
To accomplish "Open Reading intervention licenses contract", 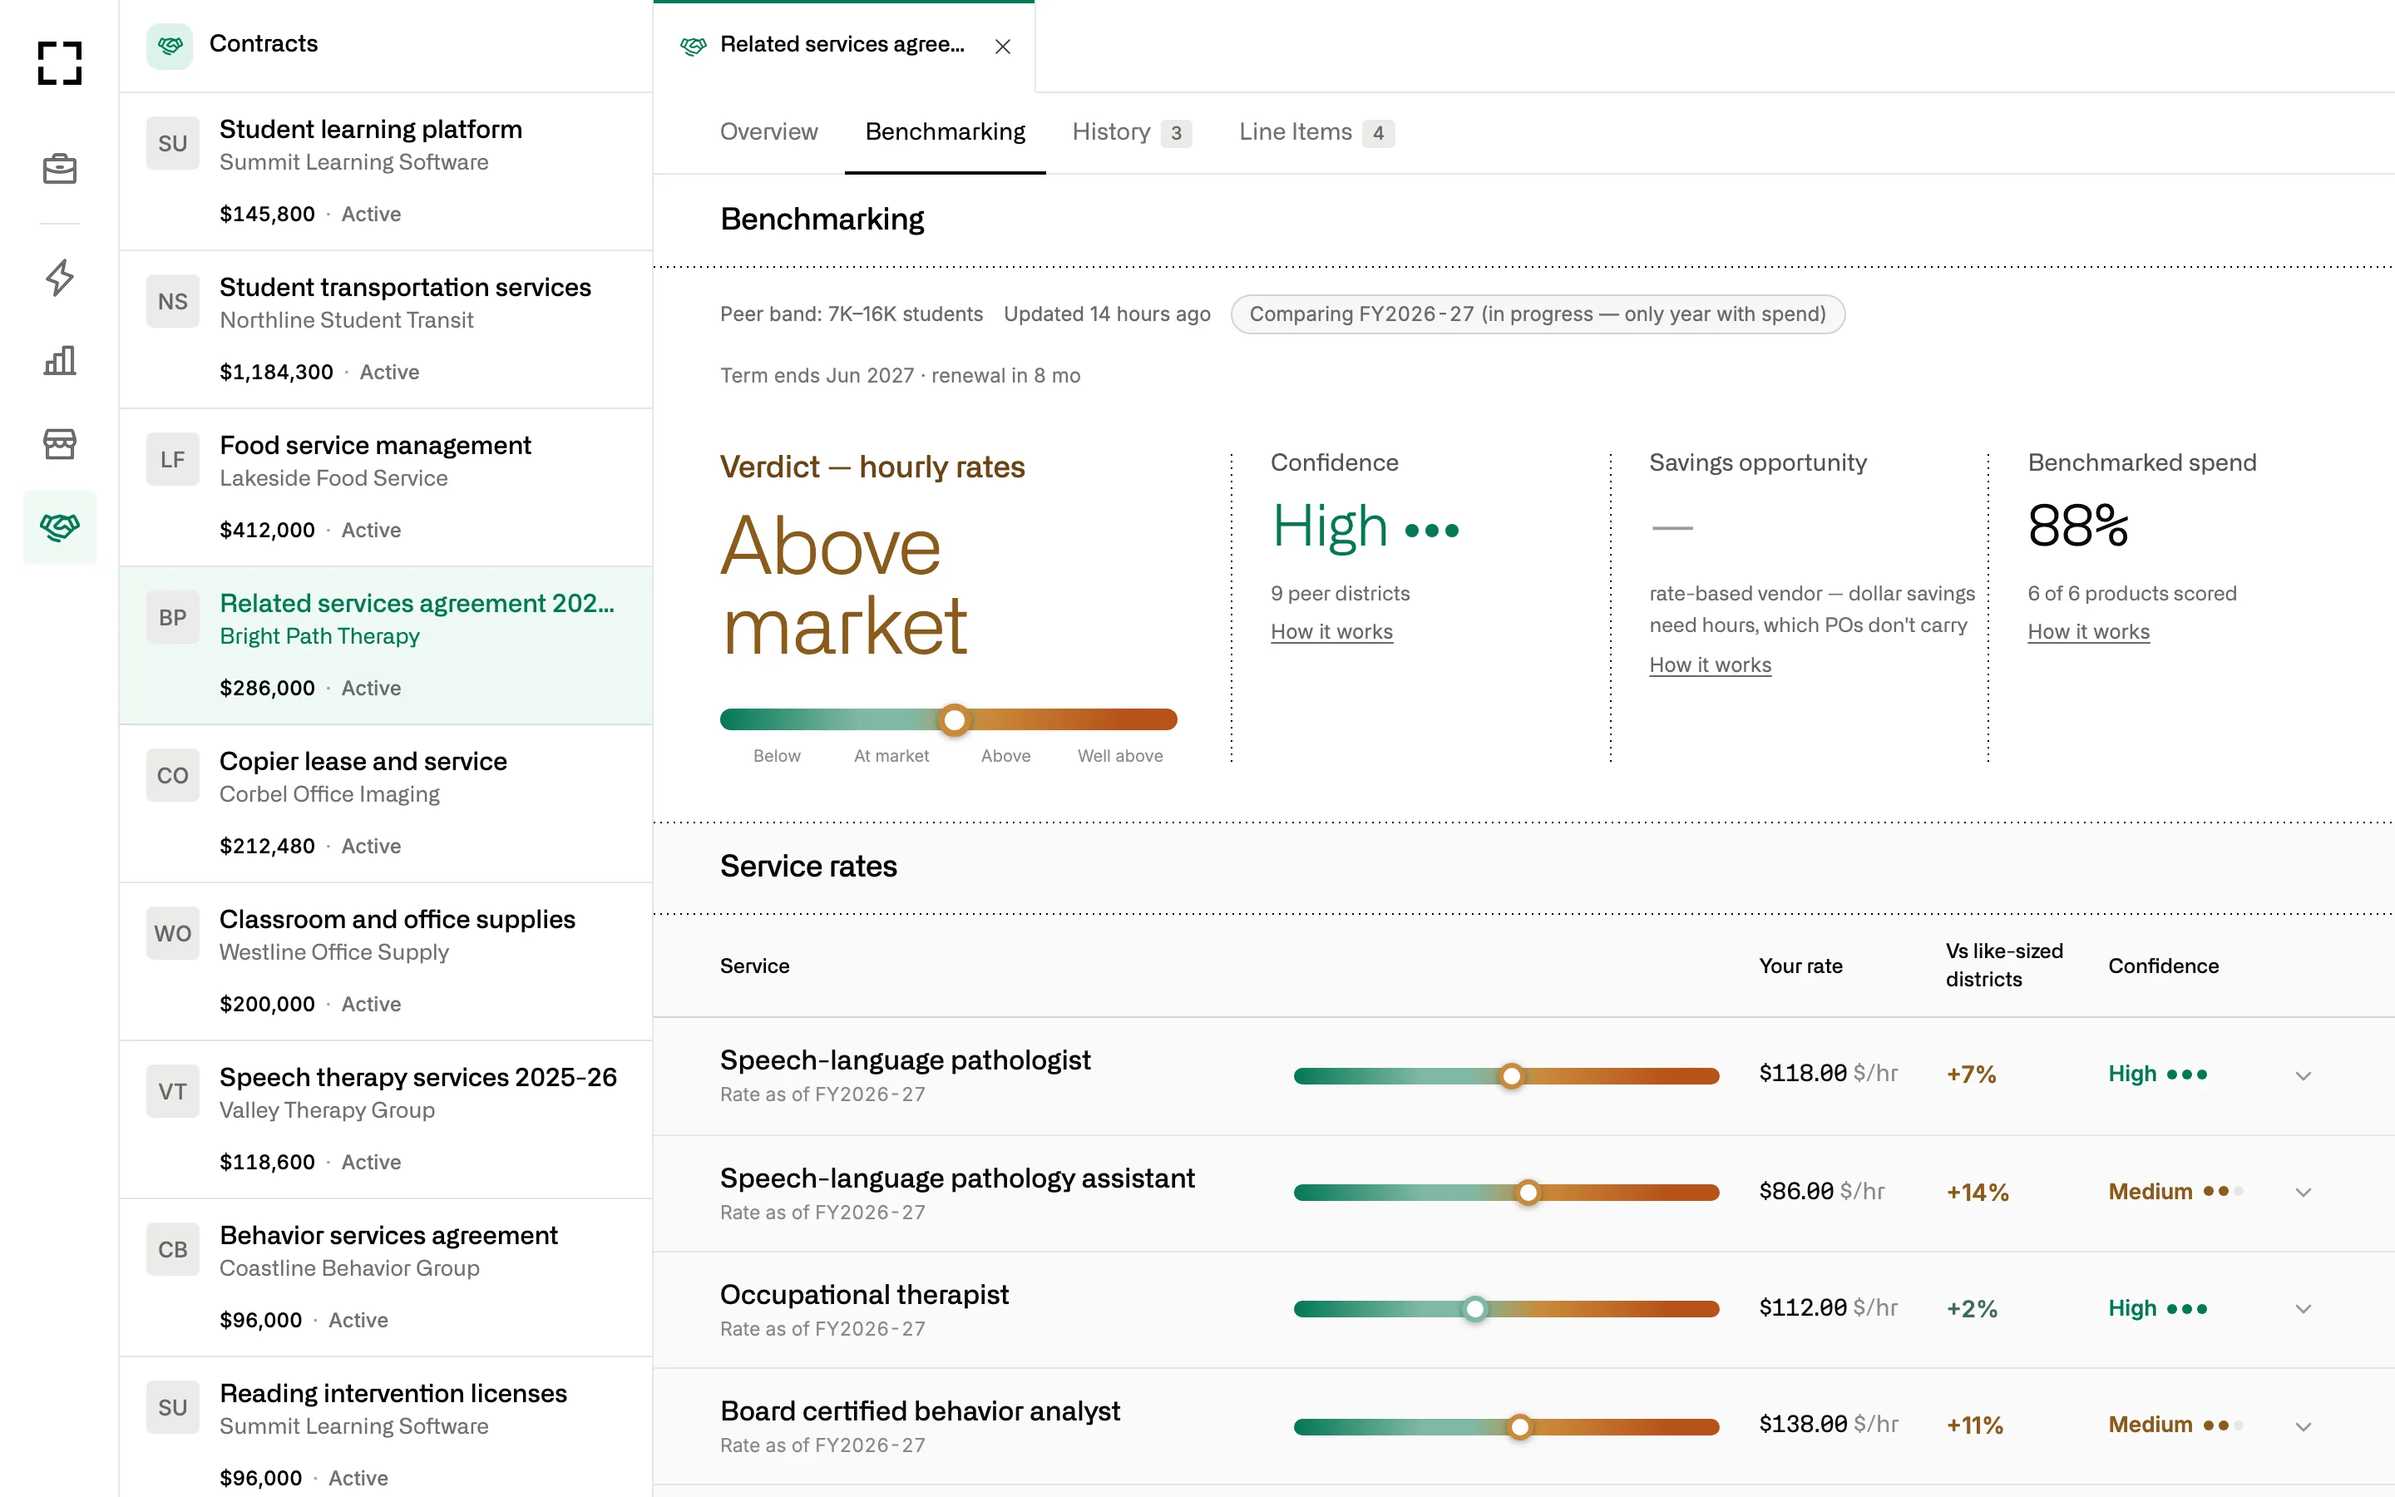I will click(x=386, y=1426).
